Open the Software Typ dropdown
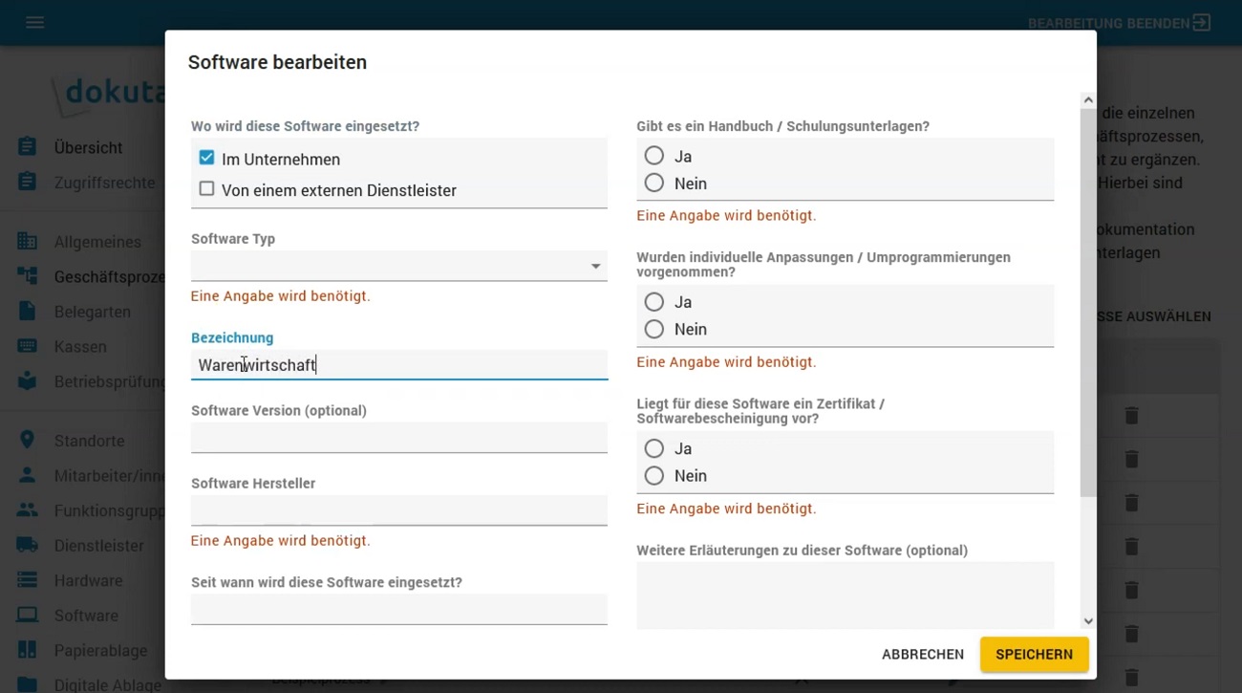 pyautogui.click(x=399, y=266)
